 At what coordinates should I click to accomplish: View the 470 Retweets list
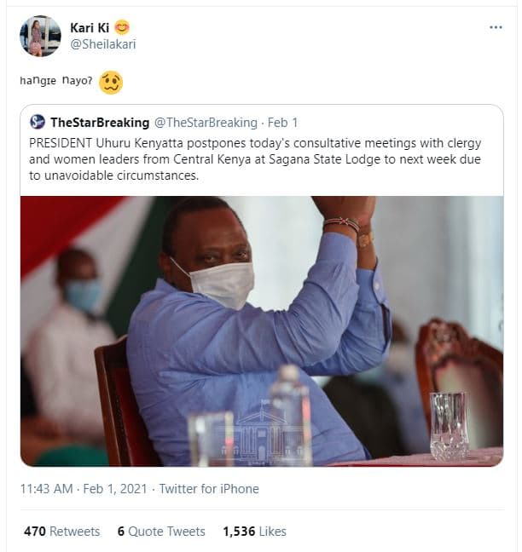[x=61, y=531]
